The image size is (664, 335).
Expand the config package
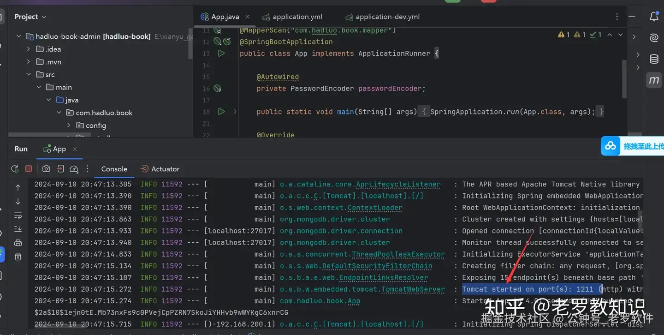coord(69,125)
